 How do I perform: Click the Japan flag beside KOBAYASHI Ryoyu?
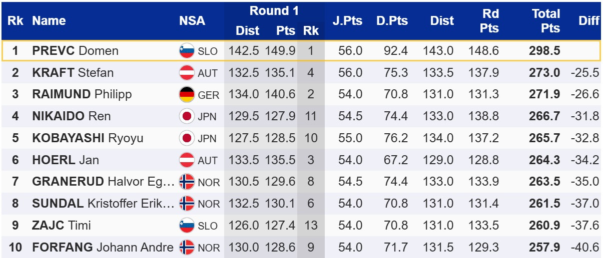point(187,138)
